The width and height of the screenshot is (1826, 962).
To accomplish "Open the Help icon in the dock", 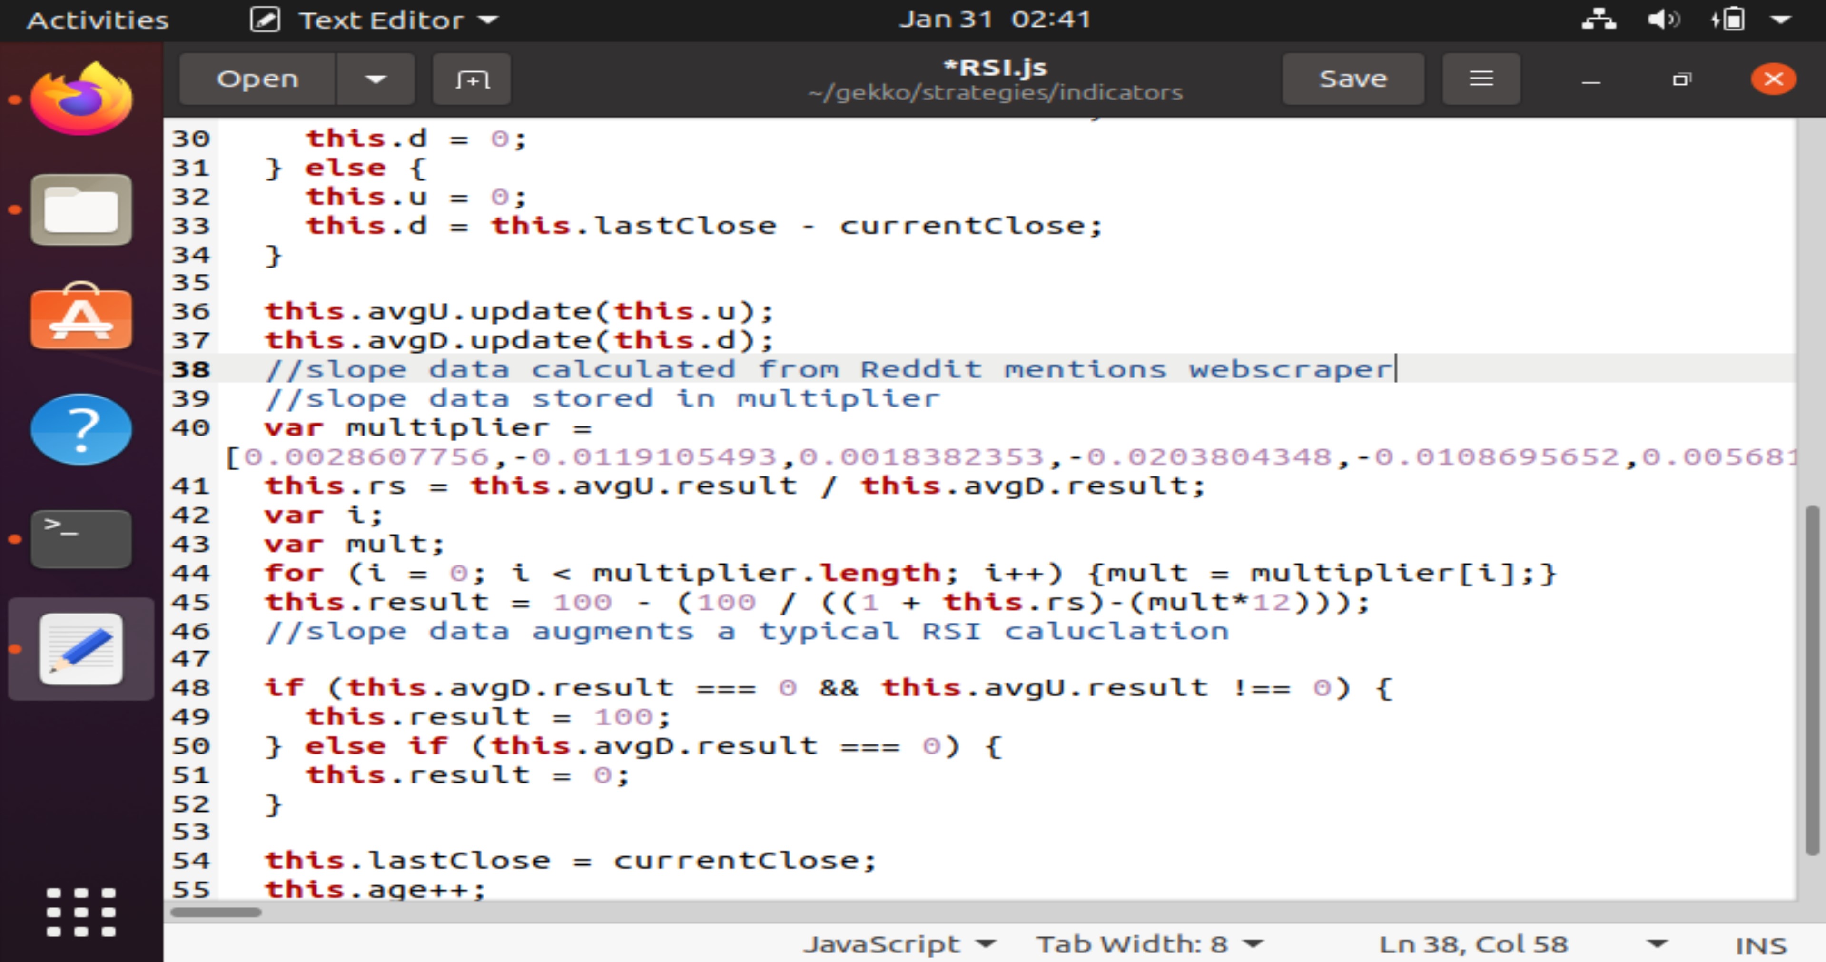I will pos(81,429).
